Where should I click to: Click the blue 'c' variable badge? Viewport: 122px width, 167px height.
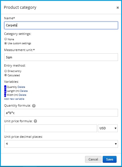(x=5, y=95)
